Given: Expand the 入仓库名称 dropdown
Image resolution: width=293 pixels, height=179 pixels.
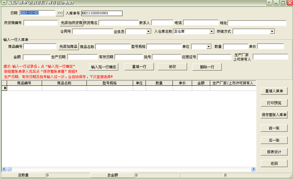Looking at the screenshot, I should coord(211,31).
